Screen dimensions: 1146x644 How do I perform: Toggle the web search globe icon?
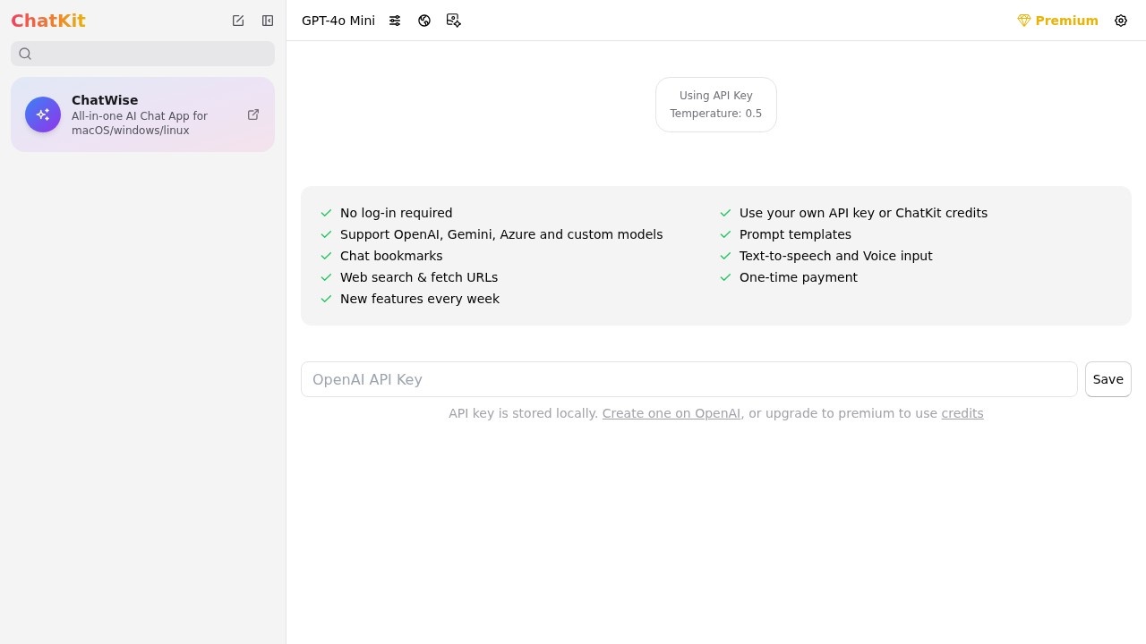pyautogui.click(x=424, y=21)
